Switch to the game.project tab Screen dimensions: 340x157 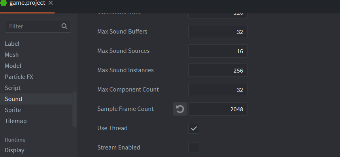27,3
